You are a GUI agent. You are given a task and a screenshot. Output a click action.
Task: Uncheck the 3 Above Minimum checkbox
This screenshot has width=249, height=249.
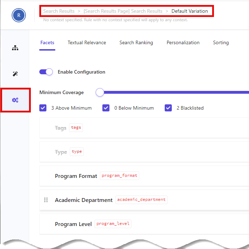click(43, 108)
